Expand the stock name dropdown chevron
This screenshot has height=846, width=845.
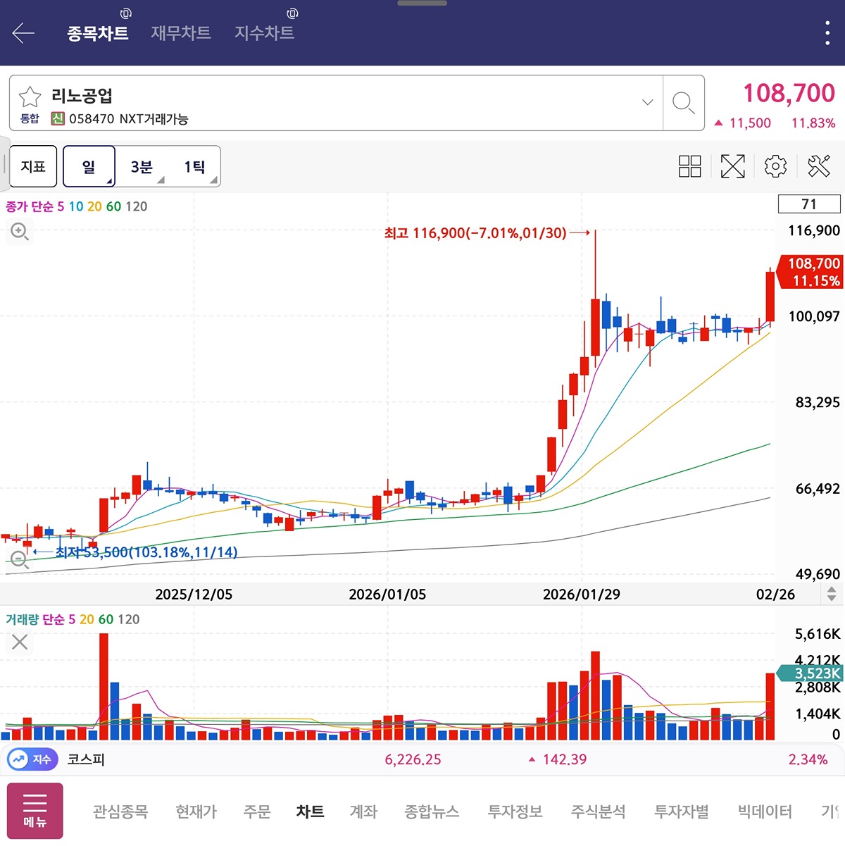click(647, 103)
